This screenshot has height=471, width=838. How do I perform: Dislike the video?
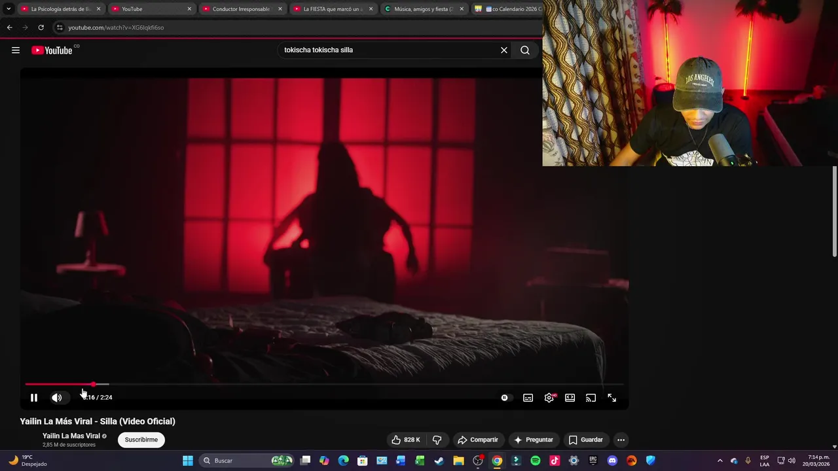pos(437,440)
